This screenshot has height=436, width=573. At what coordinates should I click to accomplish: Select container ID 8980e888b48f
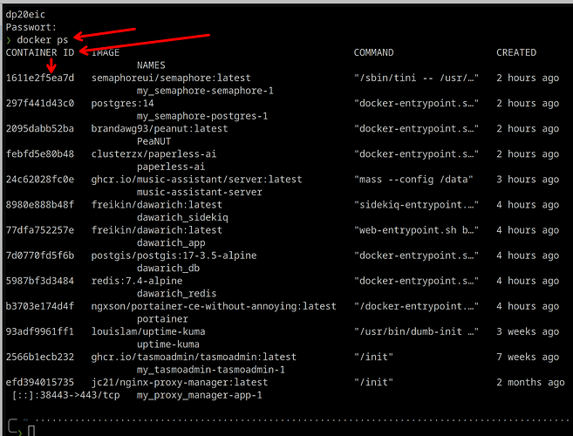(40, 205)
